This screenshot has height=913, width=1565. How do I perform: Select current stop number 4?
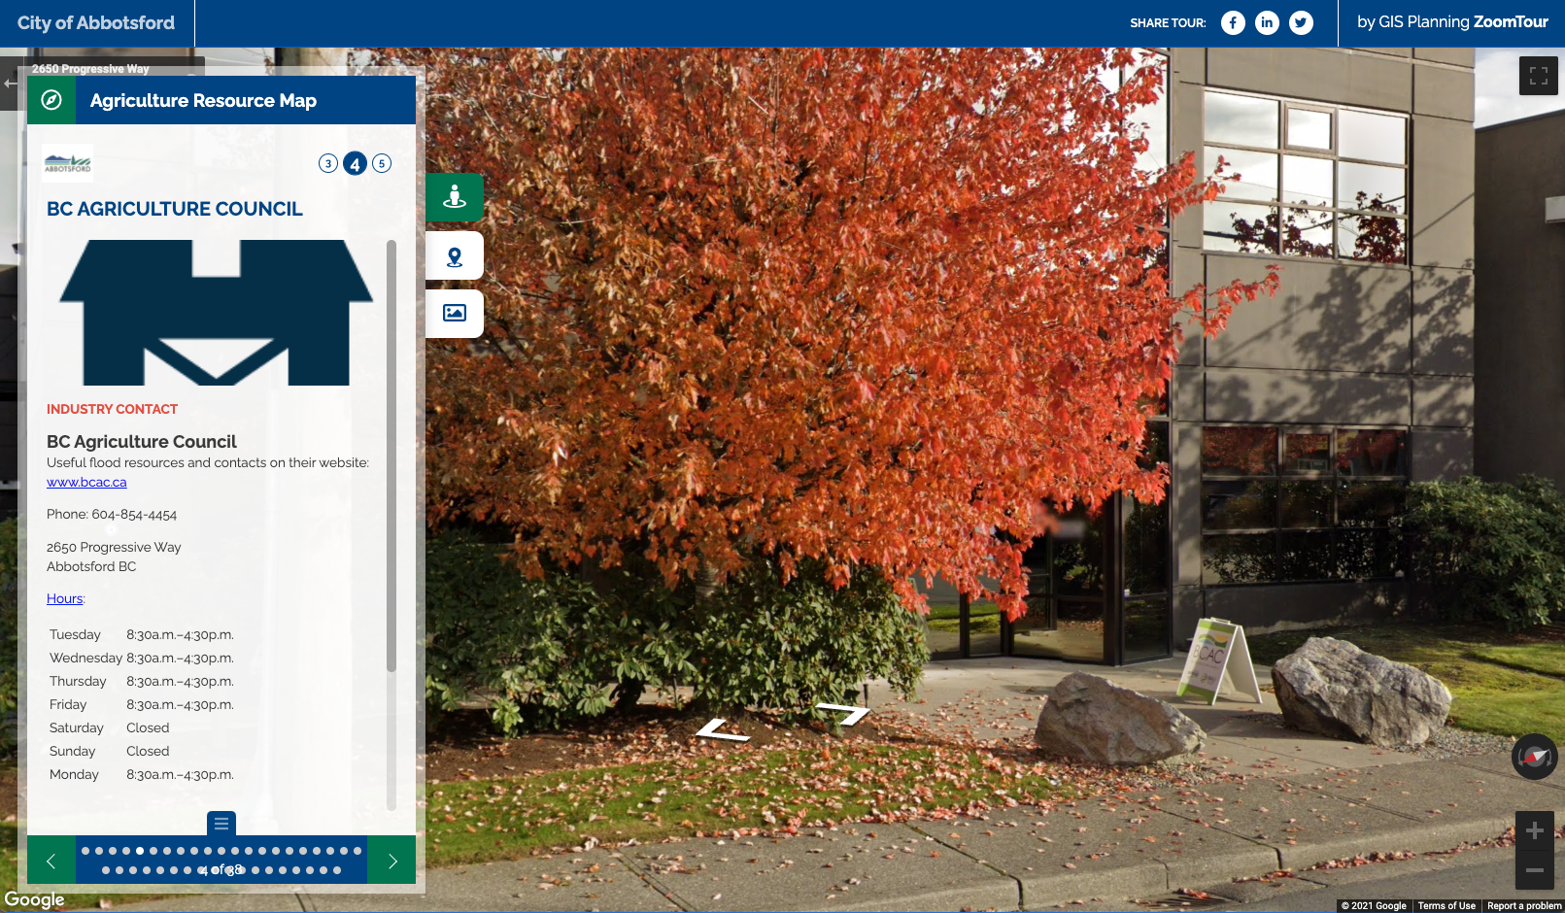coord(355,163)
